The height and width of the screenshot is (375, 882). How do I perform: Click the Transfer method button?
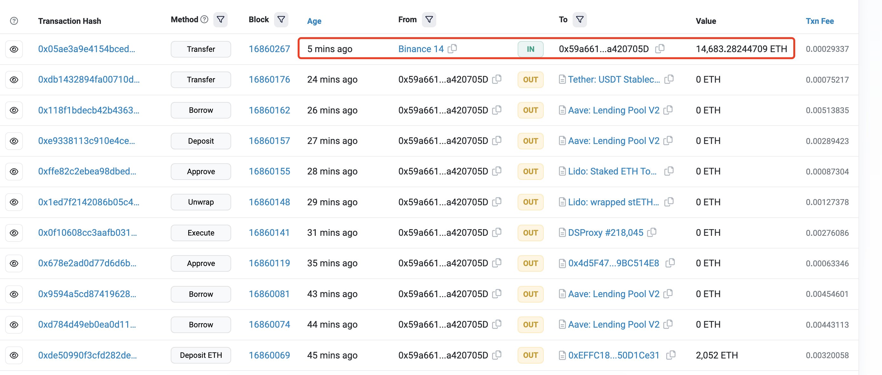pyautogui.click(x=201, y=49)
